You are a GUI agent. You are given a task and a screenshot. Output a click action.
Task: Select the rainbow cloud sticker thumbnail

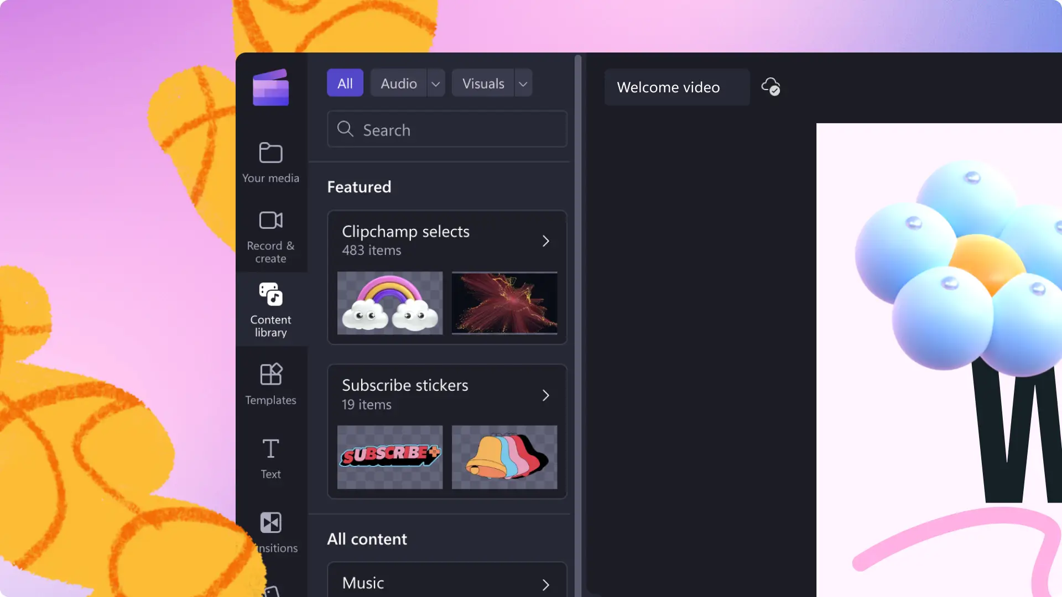(389, 303)
